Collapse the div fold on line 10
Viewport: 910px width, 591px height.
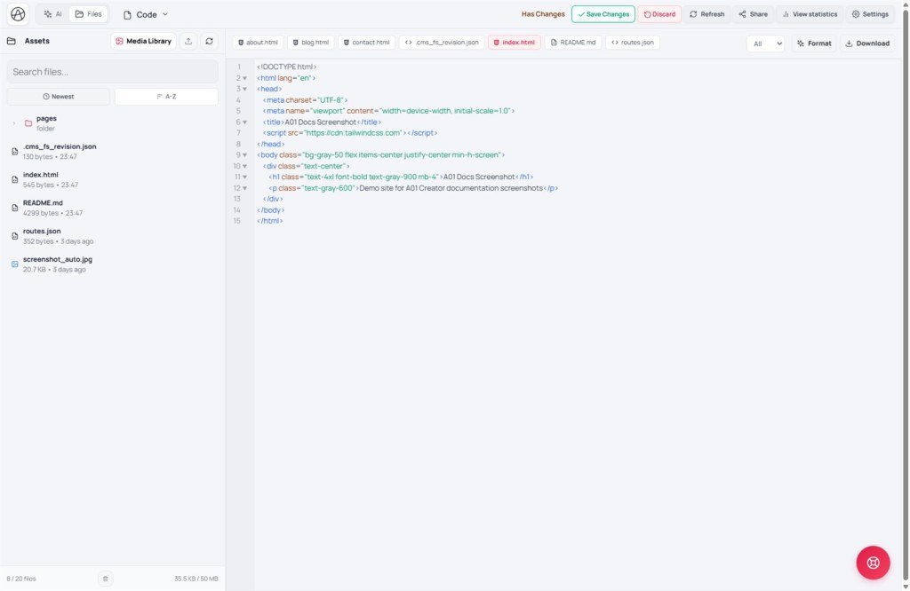coord(245,166)
